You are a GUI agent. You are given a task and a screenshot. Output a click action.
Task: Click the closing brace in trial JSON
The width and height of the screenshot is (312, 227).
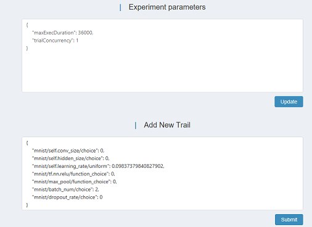pyautogui.click(x=27, y=205)
